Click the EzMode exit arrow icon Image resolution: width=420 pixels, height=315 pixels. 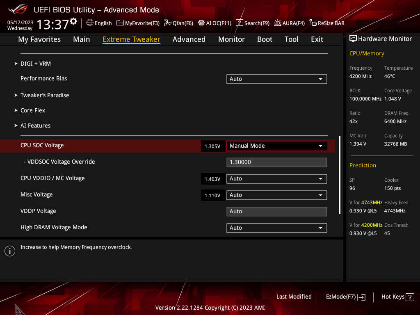[x=361, y=297]
